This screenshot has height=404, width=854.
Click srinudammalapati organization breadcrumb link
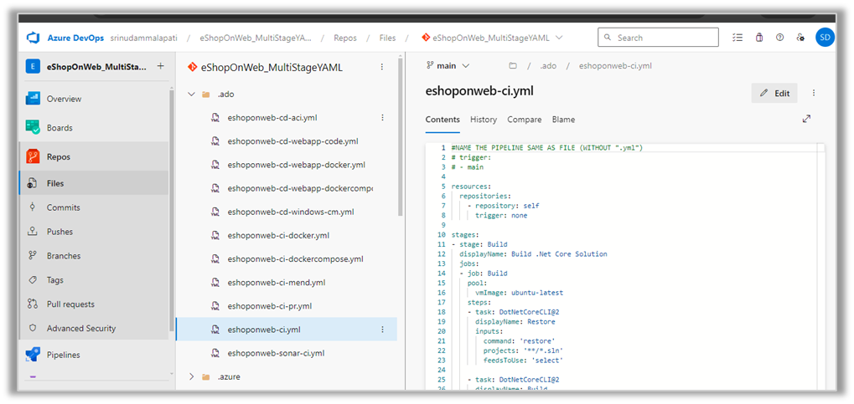pos(144,38)
